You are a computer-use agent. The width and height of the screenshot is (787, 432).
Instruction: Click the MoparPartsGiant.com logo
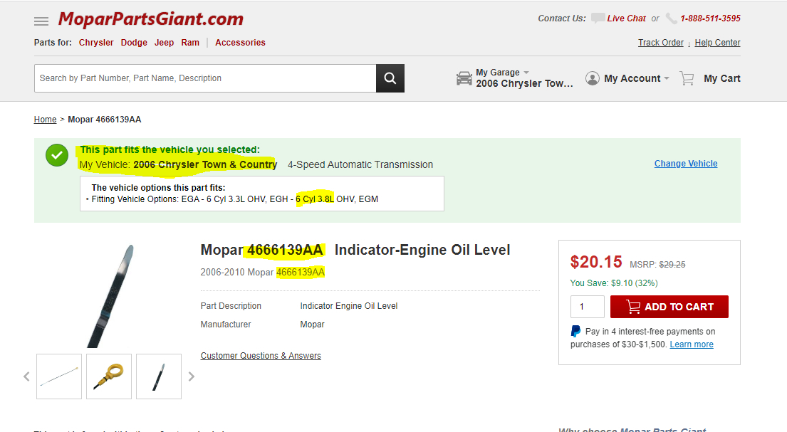[150, 19]
